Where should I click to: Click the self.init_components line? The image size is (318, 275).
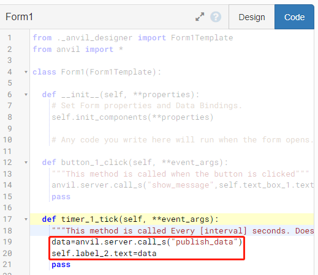tap(132, 117)
